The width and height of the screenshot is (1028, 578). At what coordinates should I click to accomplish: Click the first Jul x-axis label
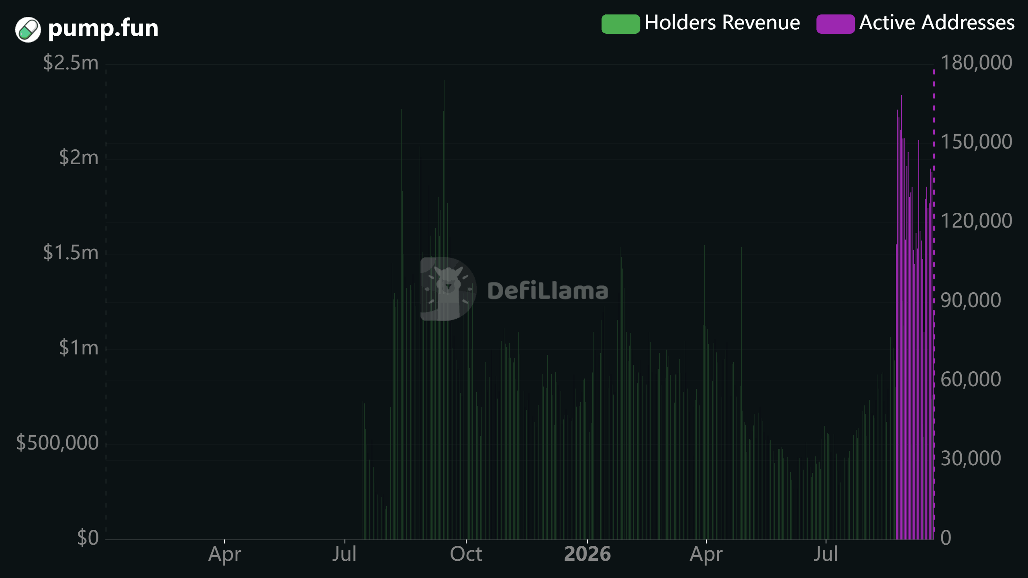pos(345,554)
